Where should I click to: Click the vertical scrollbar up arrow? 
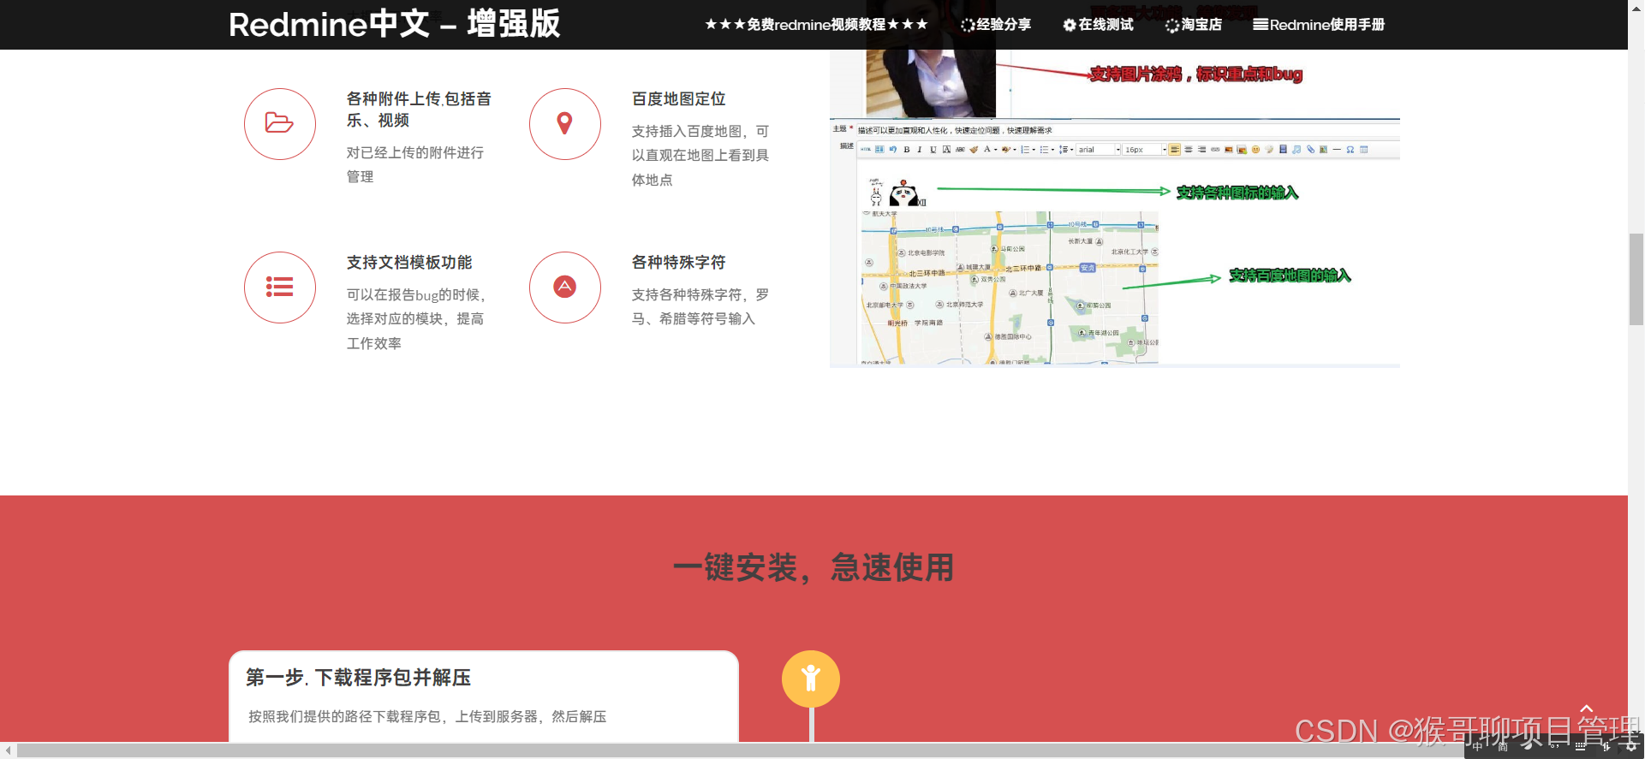click(x=1636, y=7)
